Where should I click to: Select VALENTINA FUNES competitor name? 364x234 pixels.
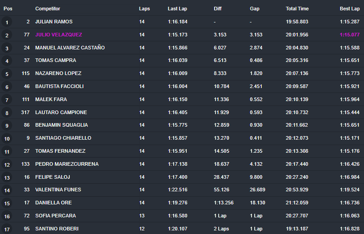(x=58, y=190)
